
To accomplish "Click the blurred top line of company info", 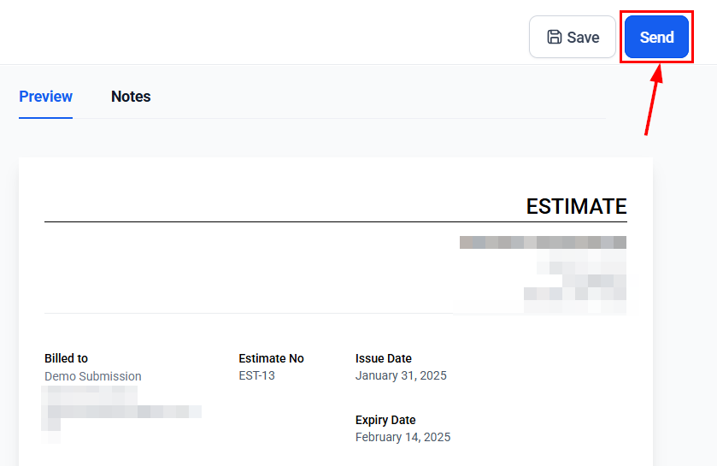I will pyautogui.click(x=543, y=243).
